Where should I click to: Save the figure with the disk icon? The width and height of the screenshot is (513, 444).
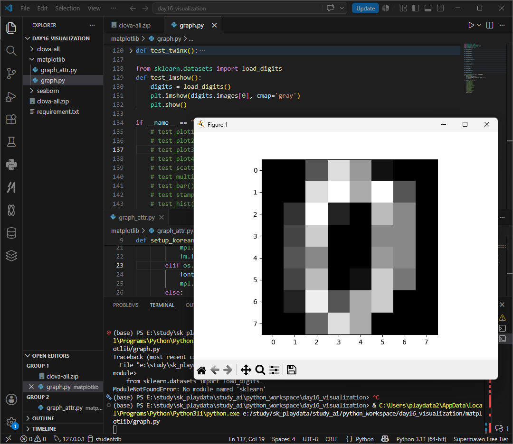tap(292, 370)
